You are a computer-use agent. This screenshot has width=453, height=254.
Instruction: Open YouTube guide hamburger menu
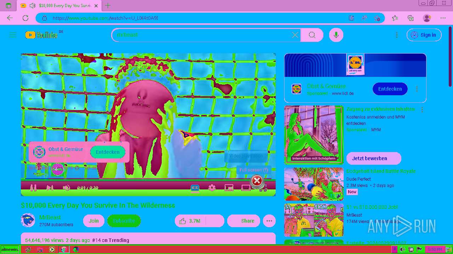tap(13, 35)
